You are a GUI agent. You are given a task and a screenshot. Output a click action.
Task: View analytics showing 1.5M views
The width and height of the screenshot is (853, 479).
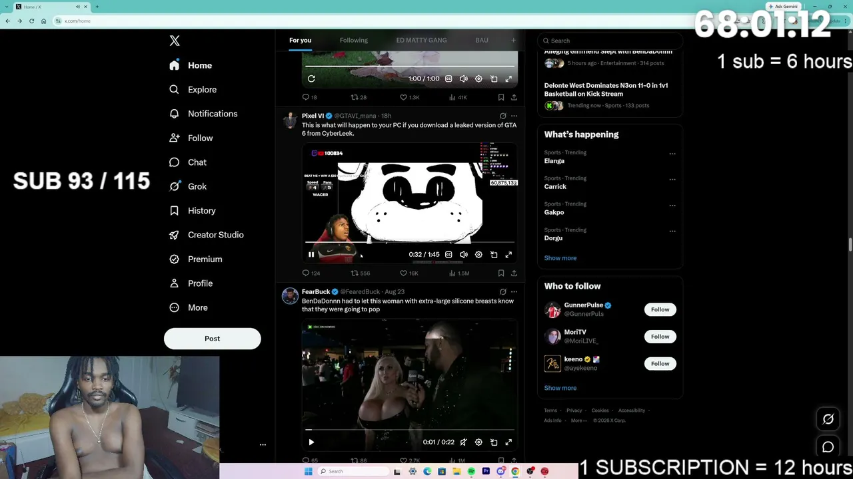pos(459,273)
